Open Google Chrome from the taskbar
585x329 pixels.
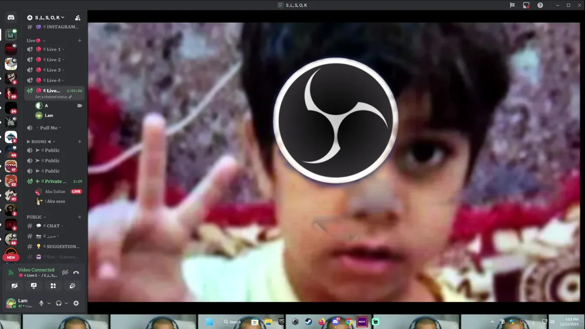[349, 322]
